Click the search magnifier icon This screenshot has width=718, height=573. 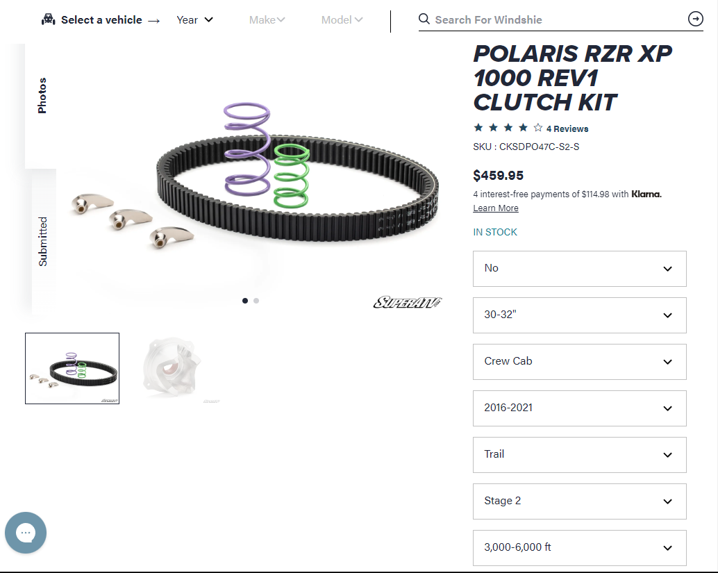[424, 19]
